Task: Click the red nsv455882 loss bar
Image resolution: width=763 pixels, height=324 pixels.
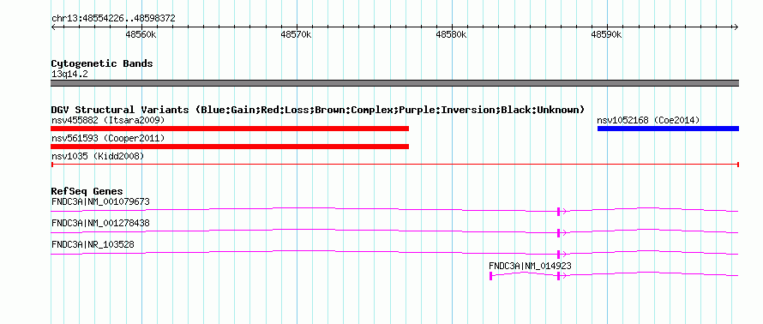Action: tap(230, 129)
